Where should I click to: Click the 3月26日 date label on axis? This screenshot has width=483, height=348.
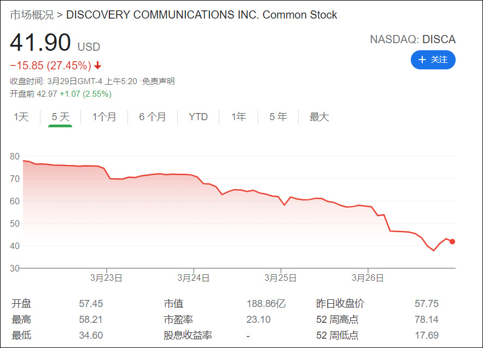(368, 278)
